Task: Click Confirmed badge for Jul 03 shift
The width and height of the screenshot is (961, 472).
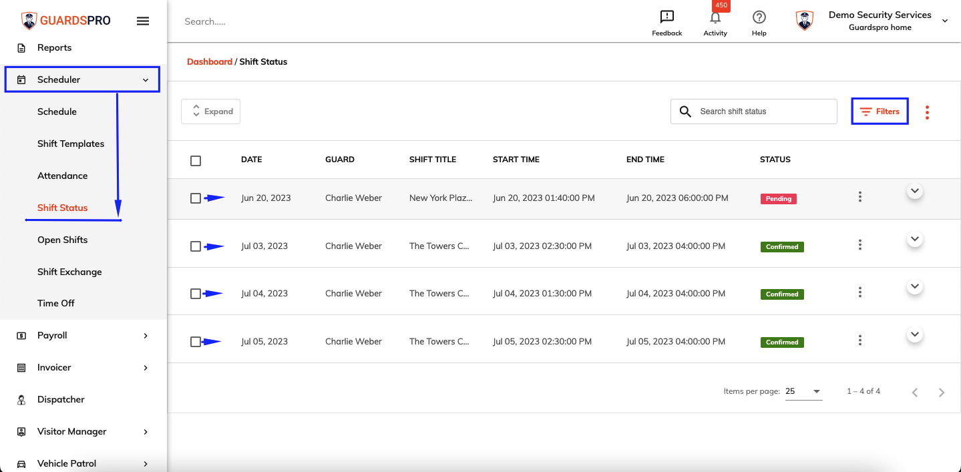Action: tap(782, 247)
